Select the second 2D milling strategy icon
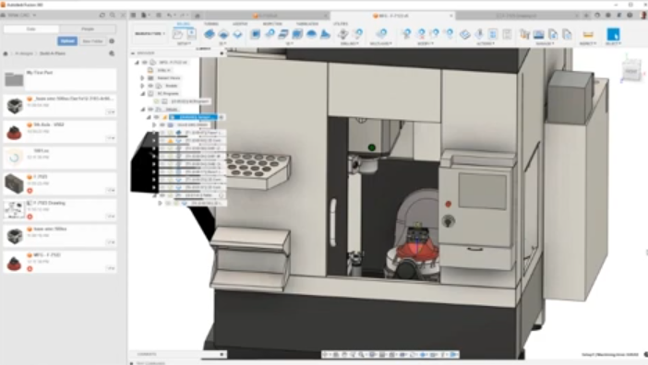Screen dimensions: 648x365 [x=223, y=34]
